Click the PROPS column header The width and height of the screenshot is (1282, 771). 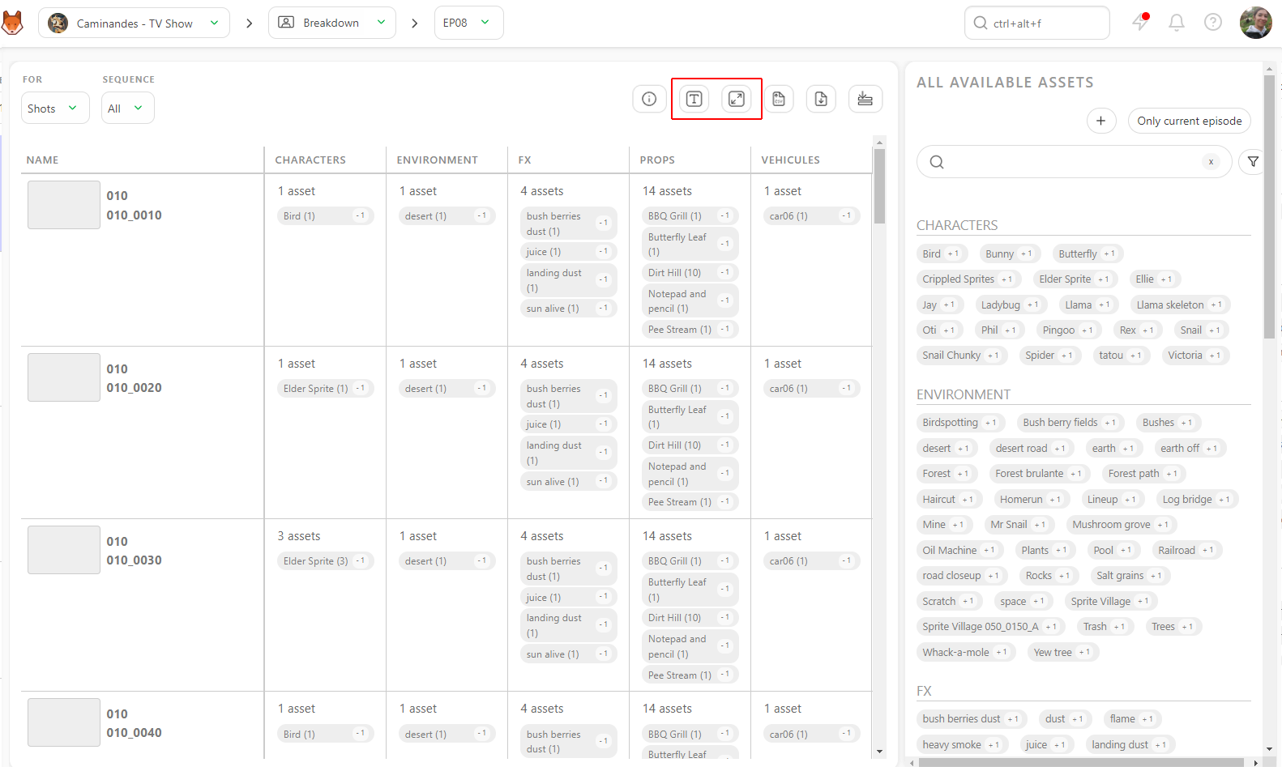657,160
